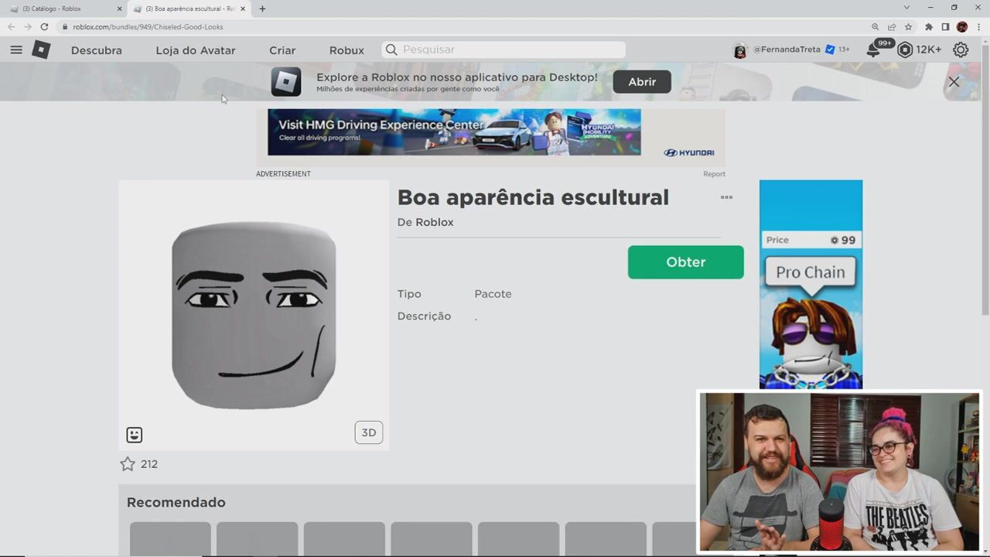Click the FernandaTreta avatar icon
990x557 pixels.
(x=740, y=50)
